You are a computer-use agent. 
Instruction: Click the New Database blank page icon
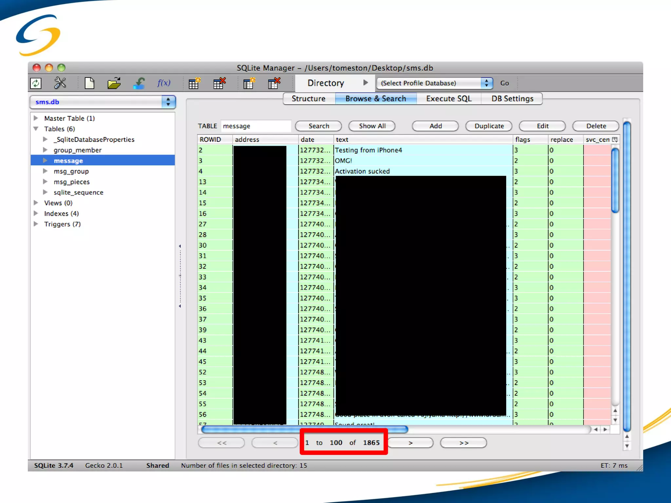click(x=89, y=83)
